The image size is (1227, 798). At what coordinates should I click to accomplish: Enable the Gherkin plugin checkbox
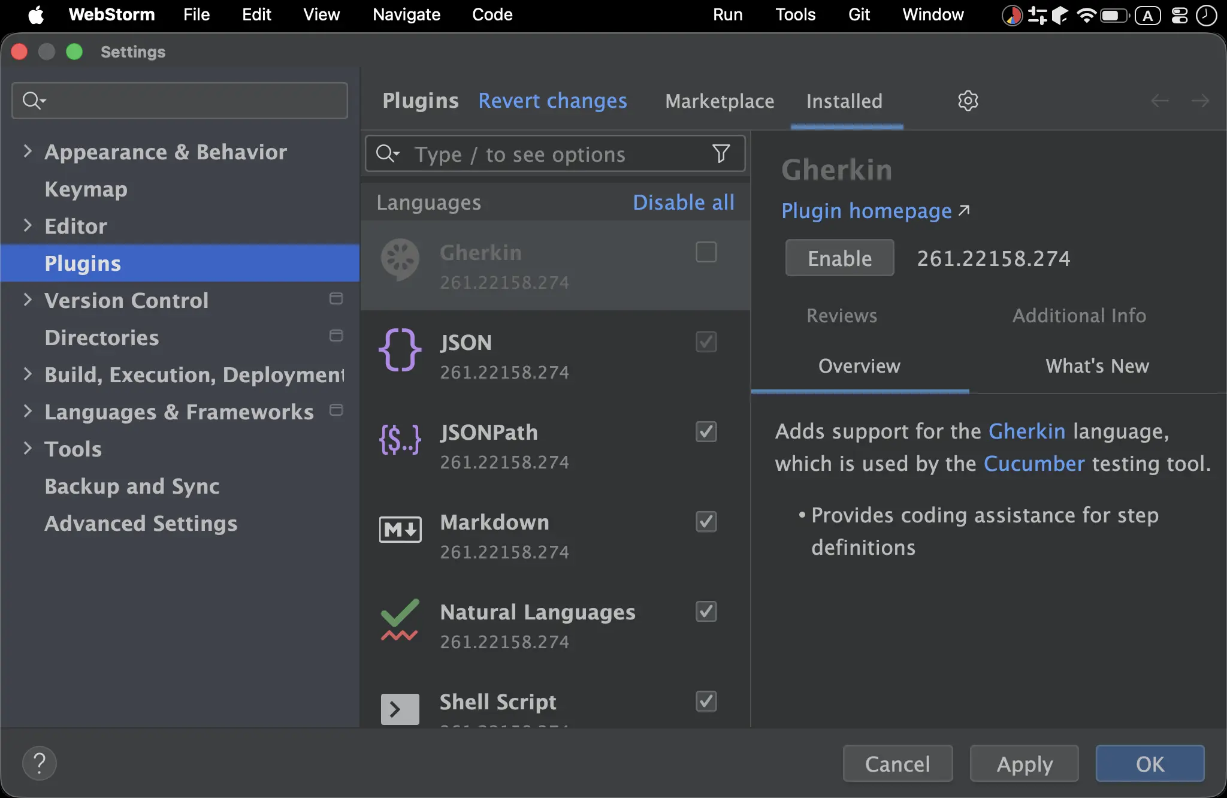tap(706, 252)
